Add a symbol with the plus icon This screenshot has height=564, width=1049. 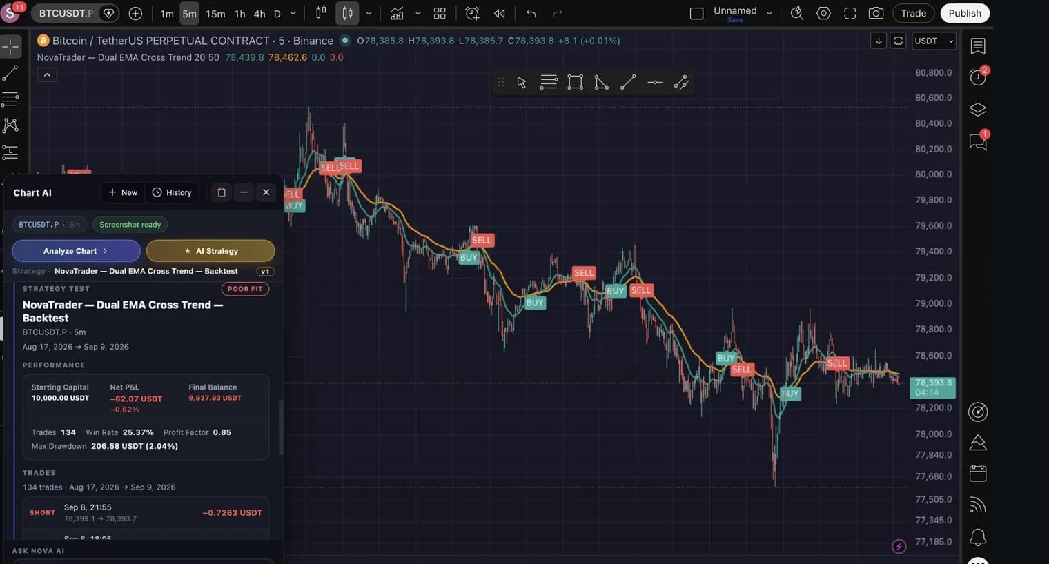coord(135,13)
